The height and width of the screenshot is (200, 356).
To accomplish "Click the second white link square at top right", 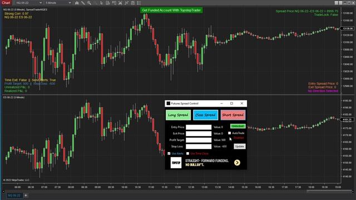I will [x=340, y=3].
